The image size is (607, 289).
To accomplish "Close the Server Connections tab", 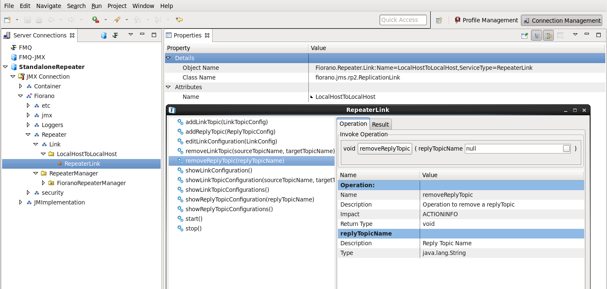I will pyautogui.click(x=72, y=35).
